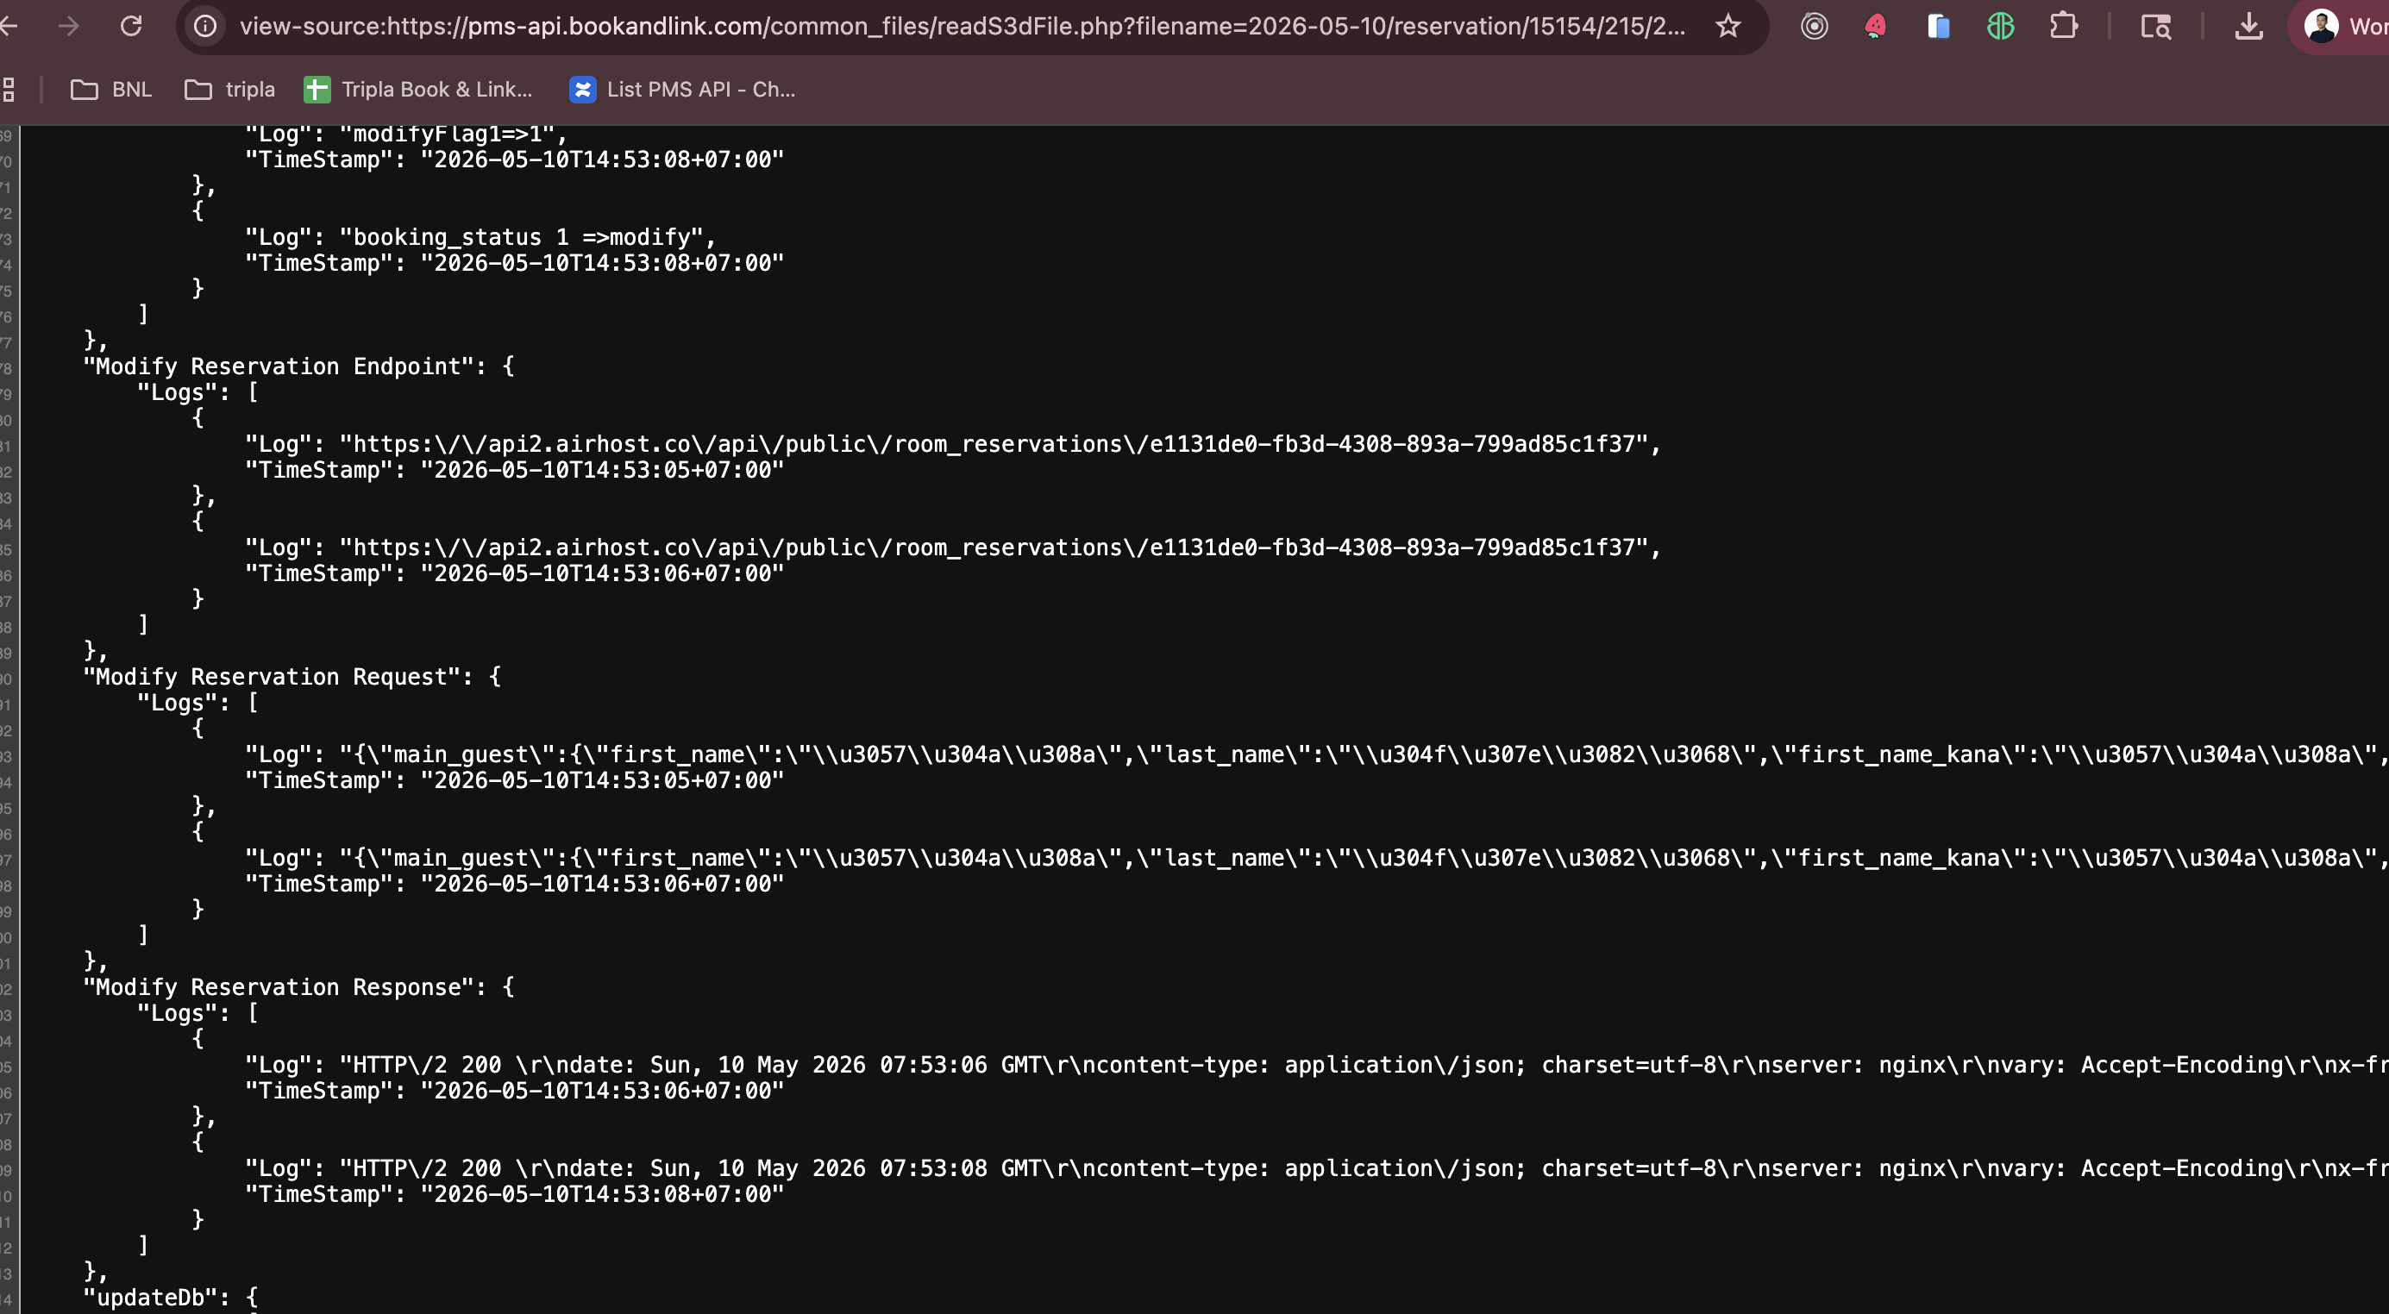Open the site information icon in the address bar
This screenshot has height=1314, width=2389.
[x=205, y=26]
